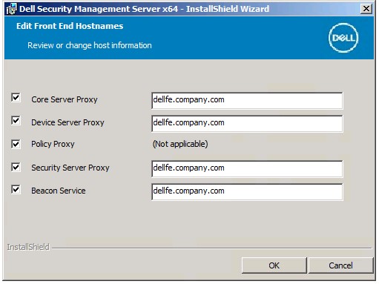Click the installer icon in the title bar

pyautogui.click(x=11, y=9)
